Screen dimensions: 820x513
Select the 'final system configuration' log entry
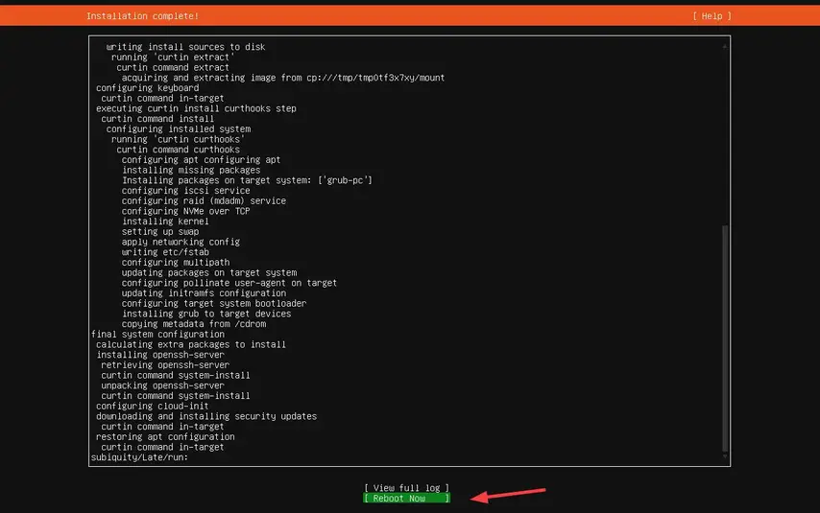[157, 334]
